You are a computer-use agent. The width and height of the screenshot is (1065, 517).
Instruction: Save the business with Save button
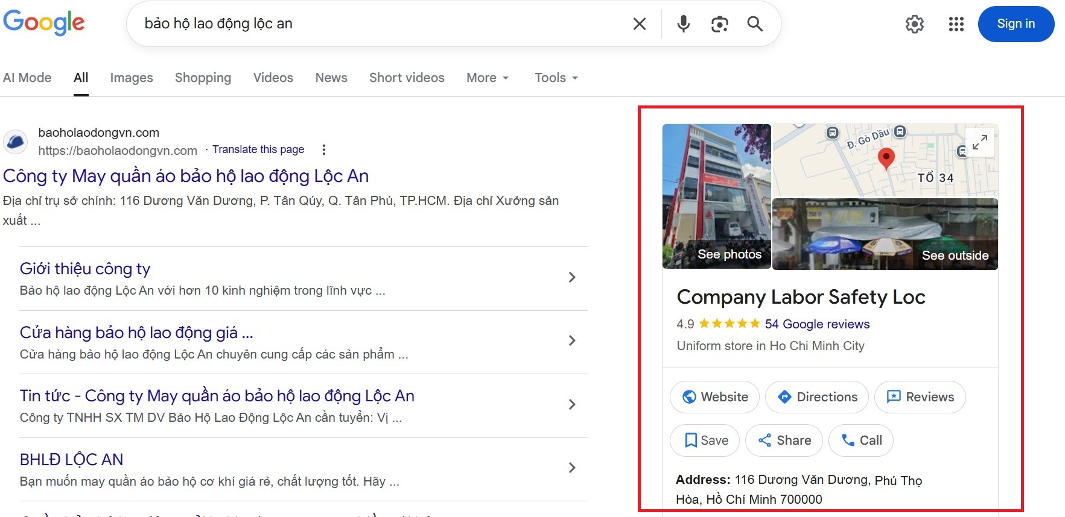(x=705, y=440)
